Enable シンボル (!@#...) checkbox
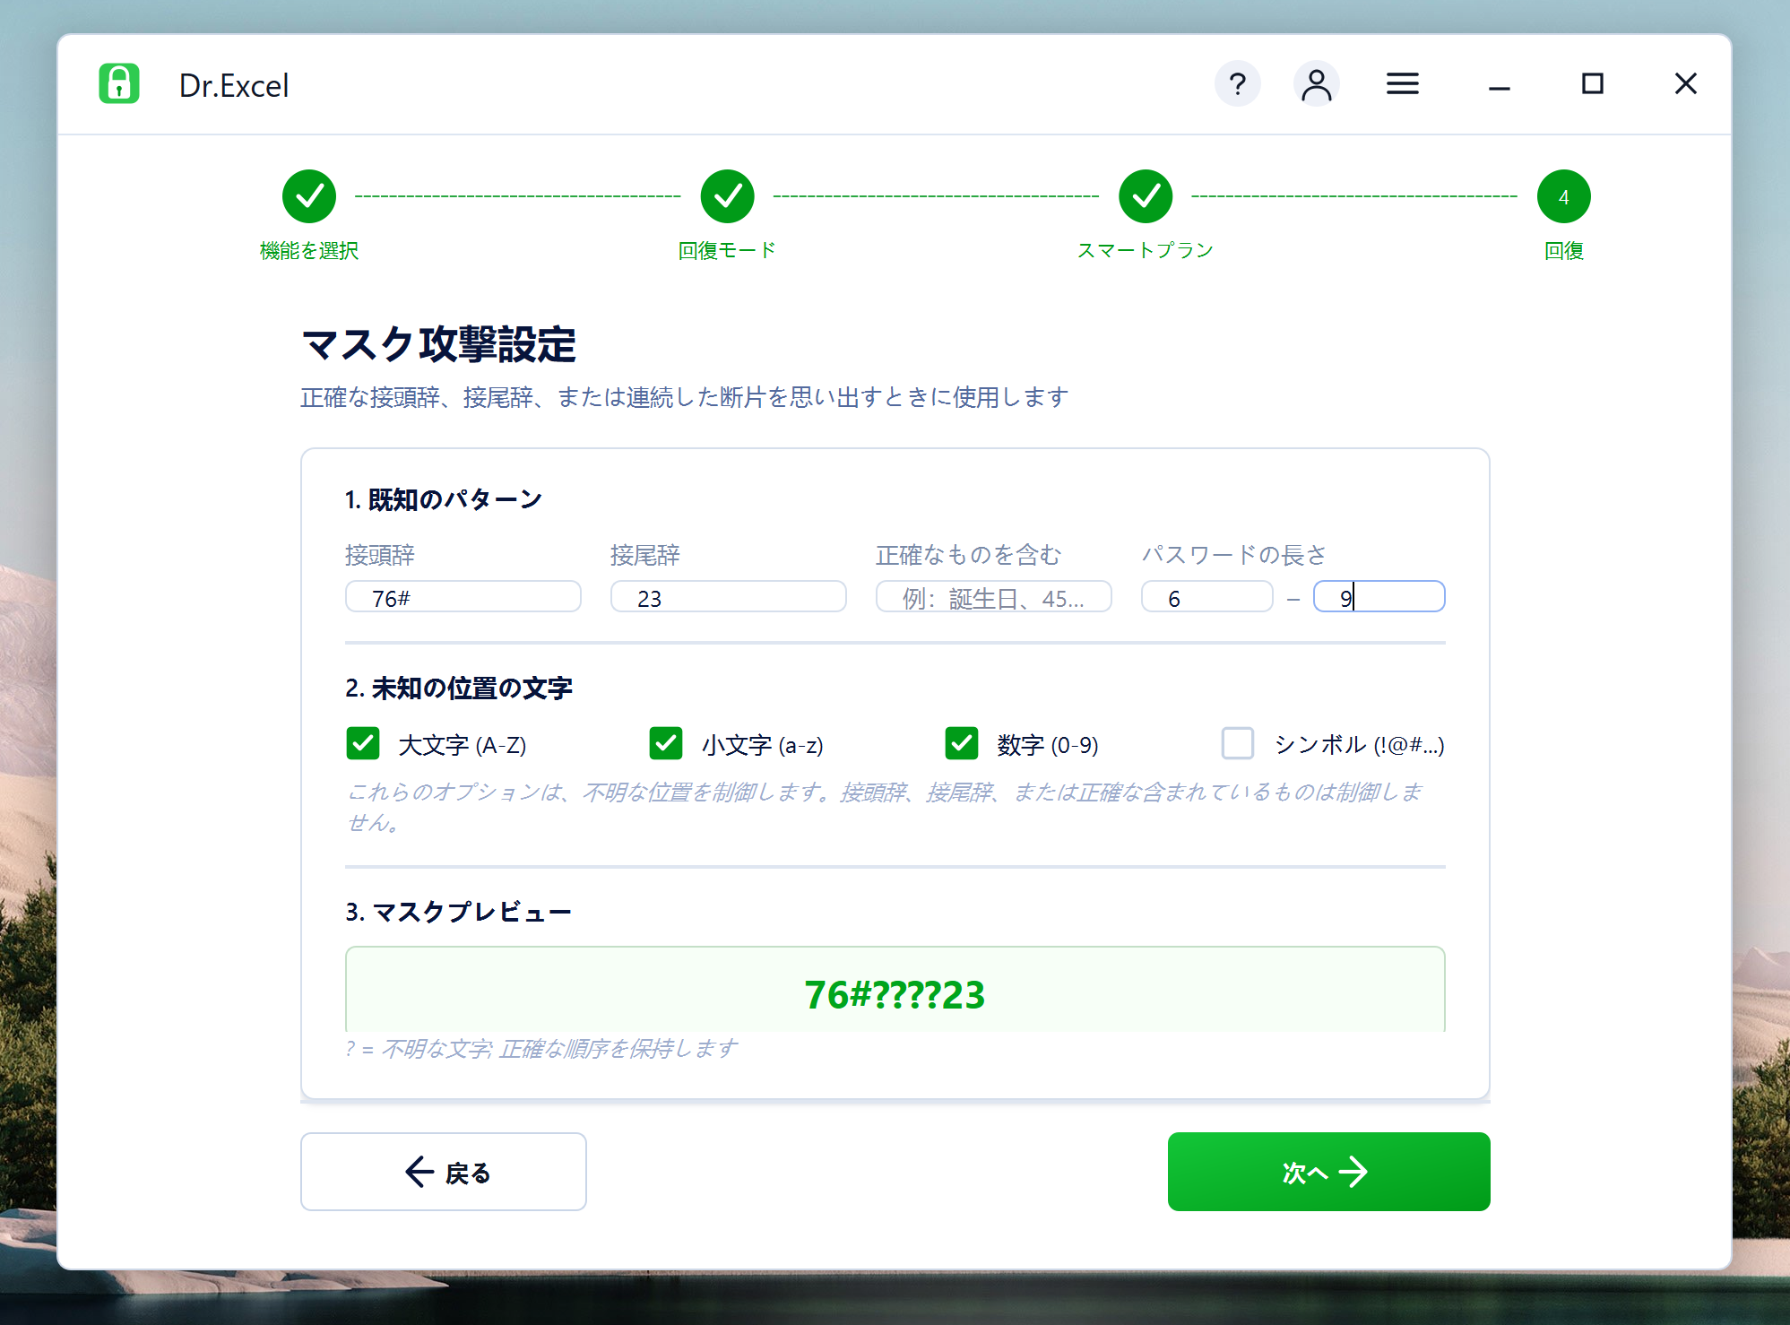Screen dimensions: 1790x1325 click(1238, 743)
